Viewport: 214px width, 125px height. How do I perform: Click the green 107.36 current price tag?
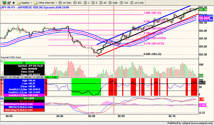pos(203,10)
